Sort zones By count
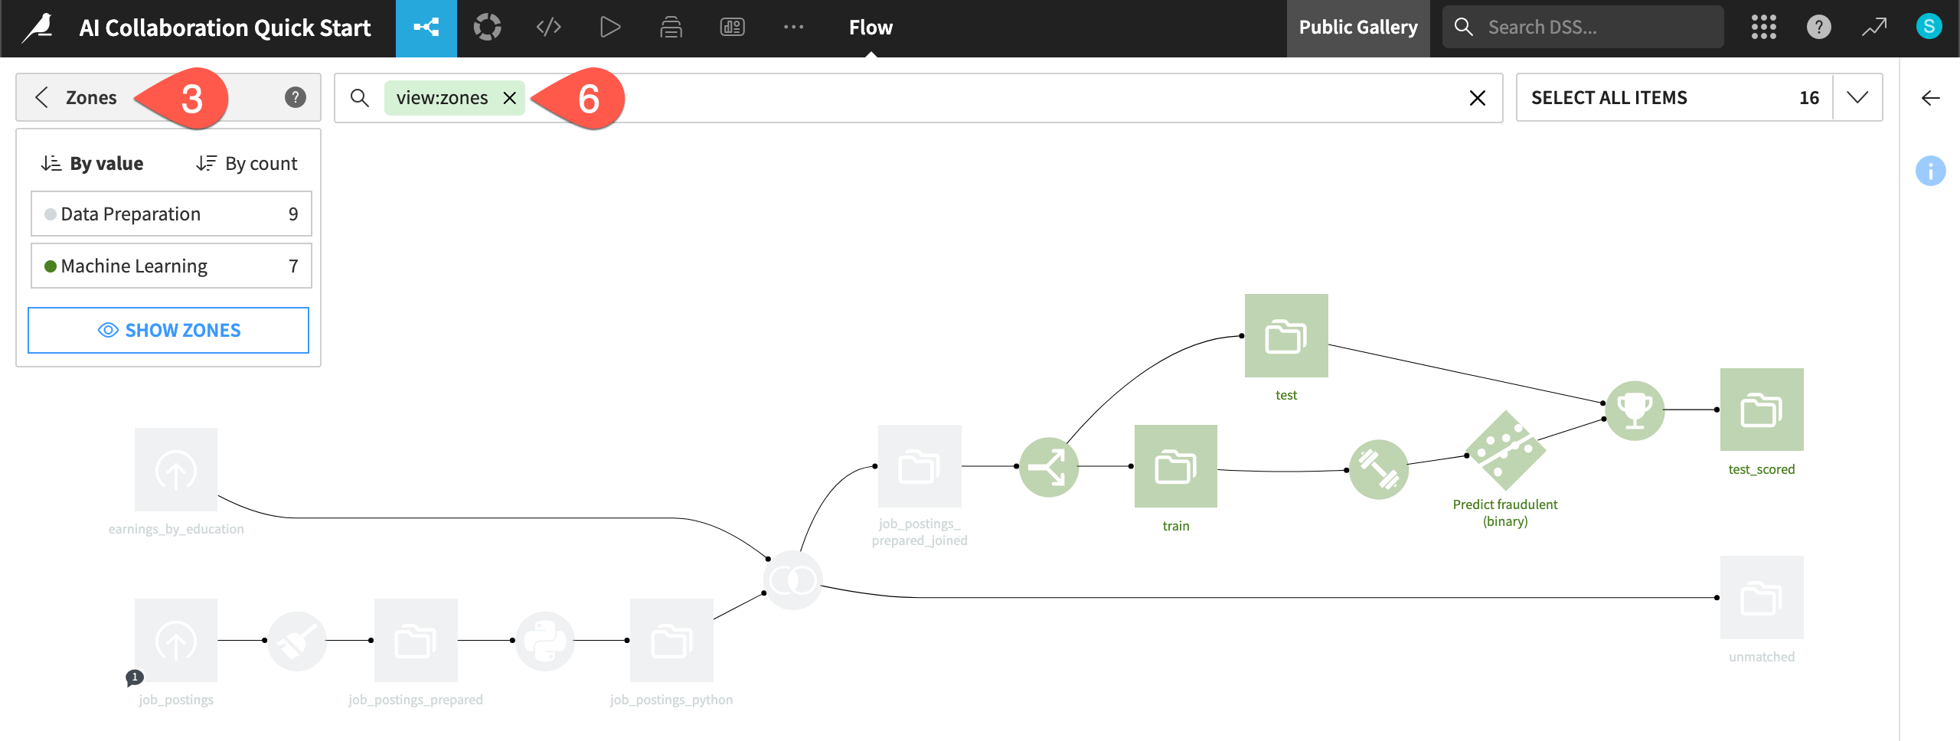1960x741 pixels. click(x=247, y=164)
